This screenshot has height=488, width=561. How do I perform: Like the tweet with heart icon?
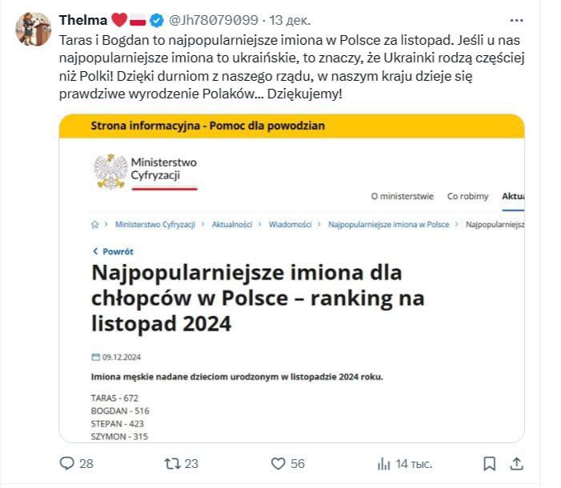pos(278,463)
